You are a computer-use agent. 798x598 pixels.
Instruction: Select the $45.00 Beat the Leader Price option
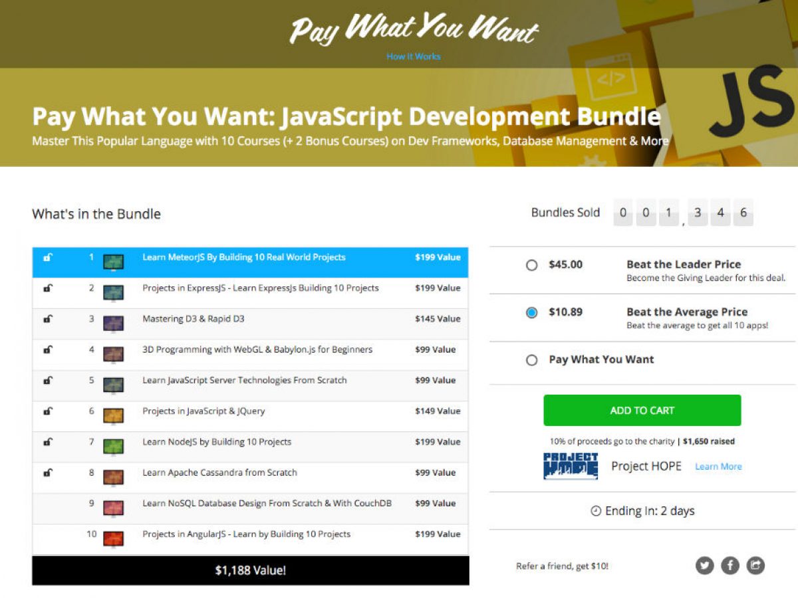531,265
